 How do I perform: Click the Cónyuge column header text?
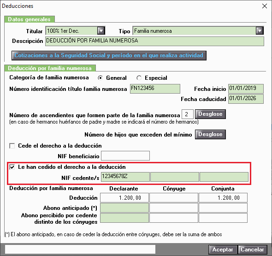174,189
